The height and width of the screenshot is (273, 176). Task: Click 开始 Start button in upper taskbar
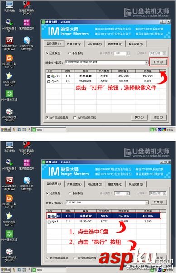pos(6,130)
